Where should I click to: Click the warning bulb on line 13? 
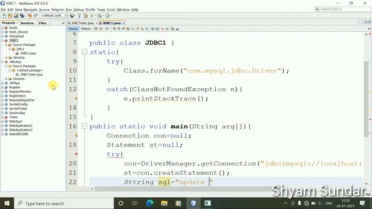coord(76,98)
